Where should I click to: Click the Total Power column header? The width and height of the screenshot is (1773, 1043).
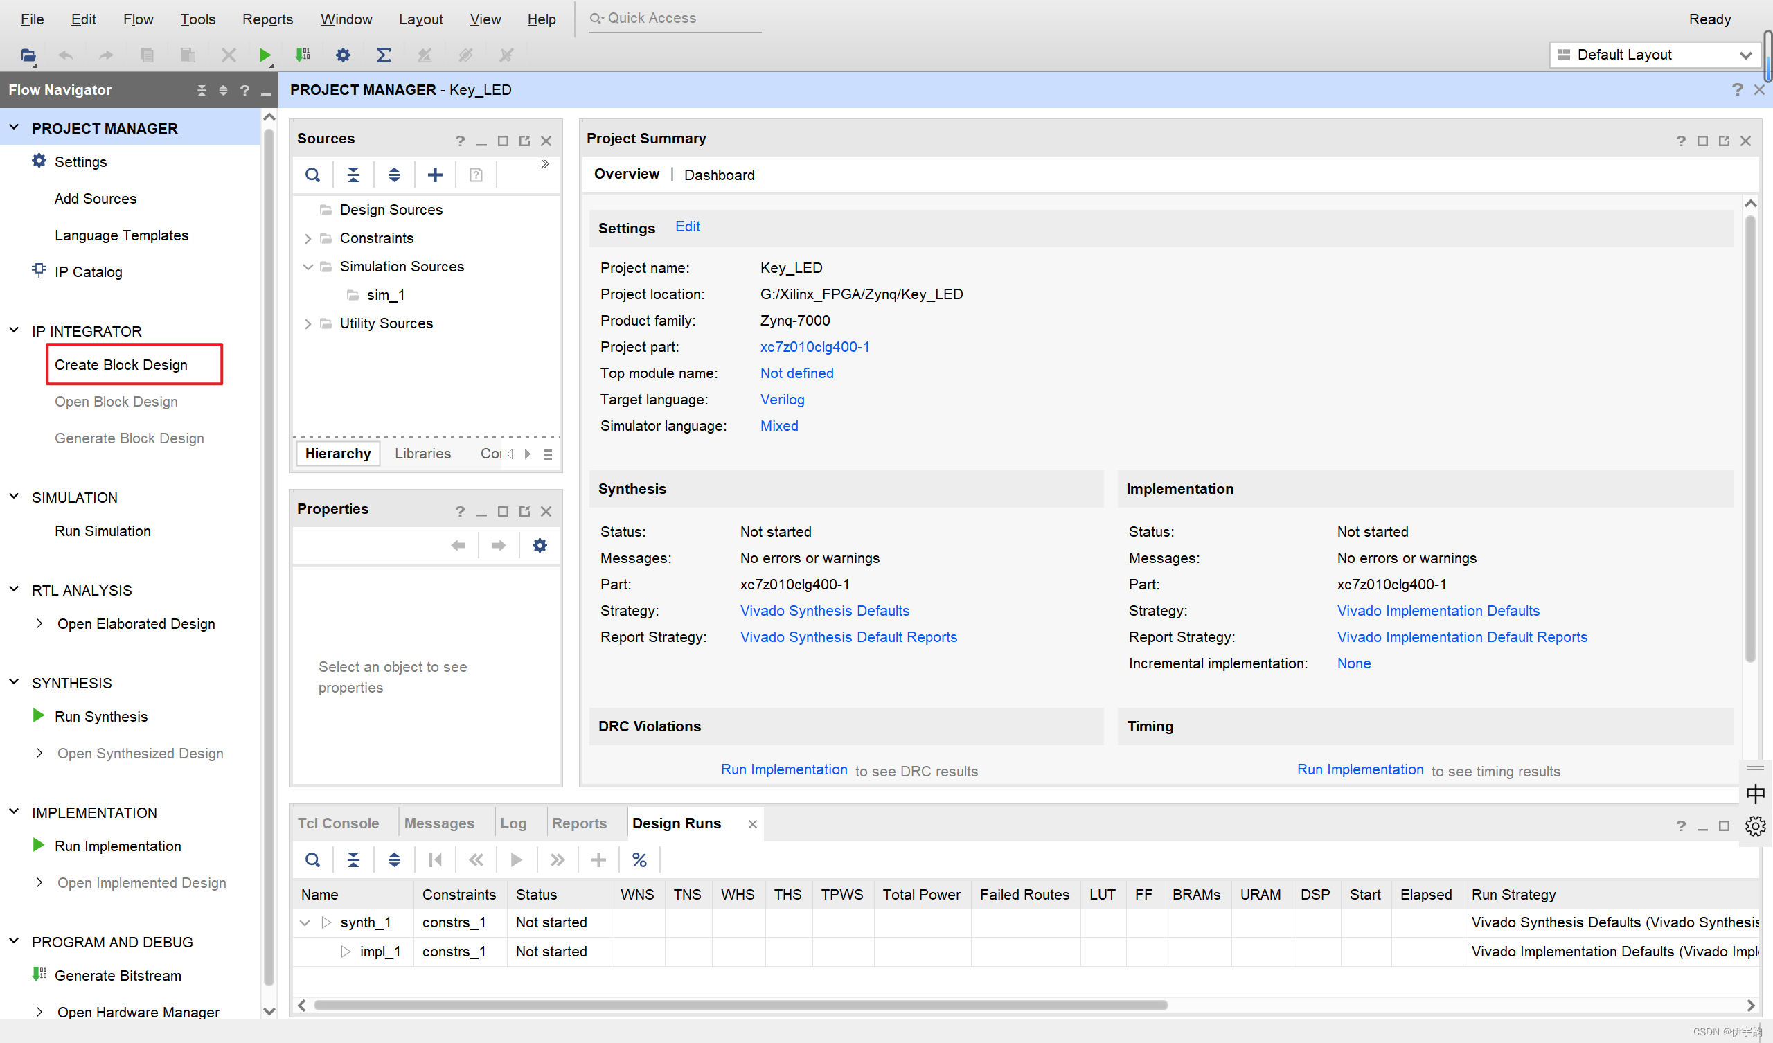point(921,895)
